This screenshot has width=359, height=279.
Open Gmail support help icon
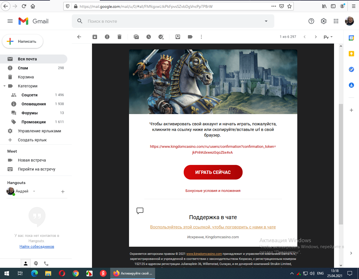(311, 21)
